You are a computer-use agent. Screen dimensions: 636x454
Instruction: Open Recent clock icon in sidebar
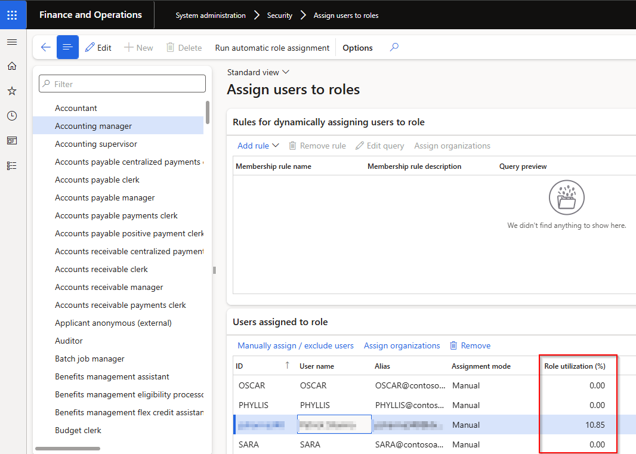[x=12, y=116]
